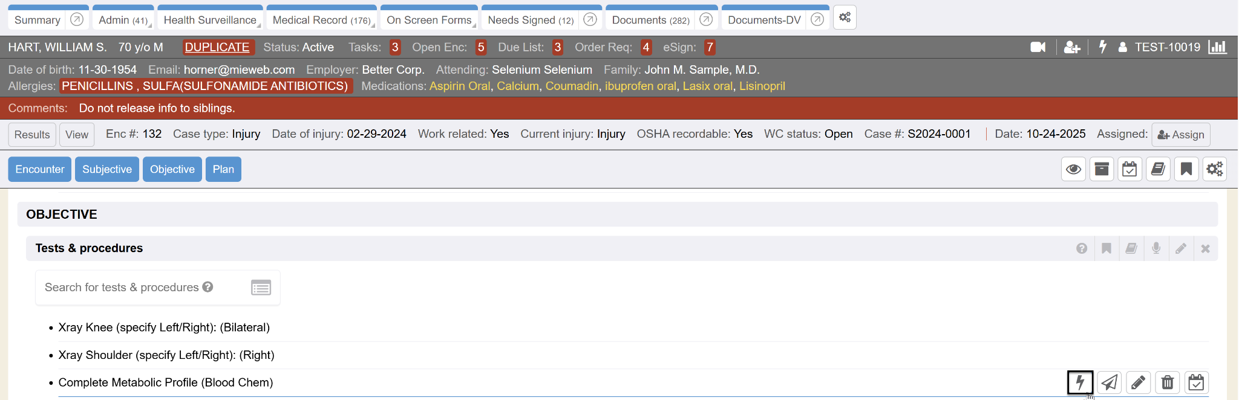Click the add-user icon in the patient banner
The width and height of the screenshot is (1239, 400).
(x=1071, y=47)
